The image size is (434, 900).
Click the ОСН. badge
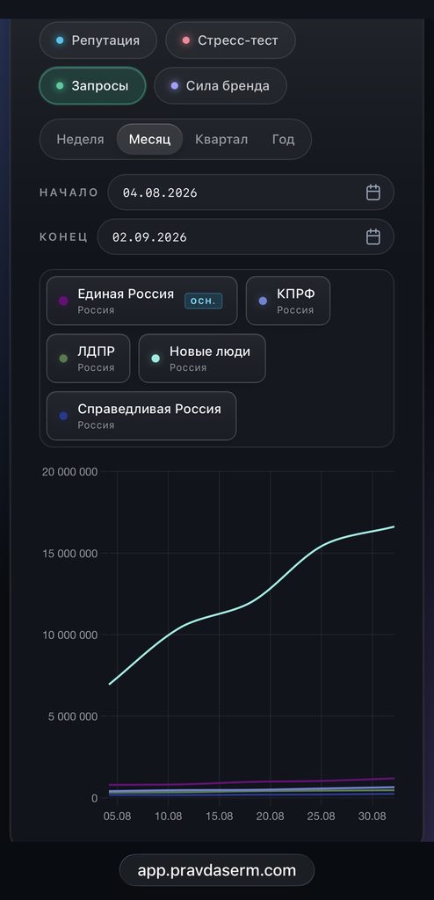click(203, 301)
